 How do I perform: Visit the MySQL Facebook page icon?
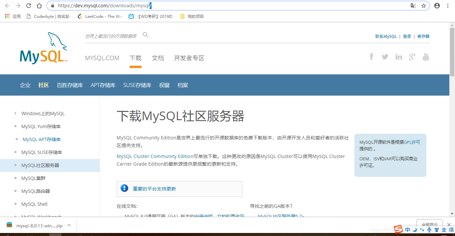pos(371,57)
